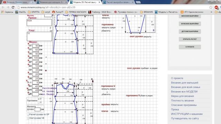Close the Модель 39 tab
The height and width of the screenshot is (124, 221).
click(x=99, y=2)
